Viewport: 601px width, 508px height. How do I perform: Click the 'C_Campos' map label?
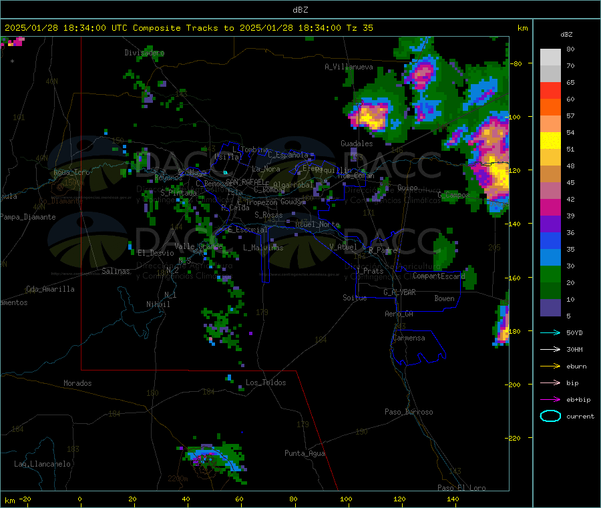453,195
